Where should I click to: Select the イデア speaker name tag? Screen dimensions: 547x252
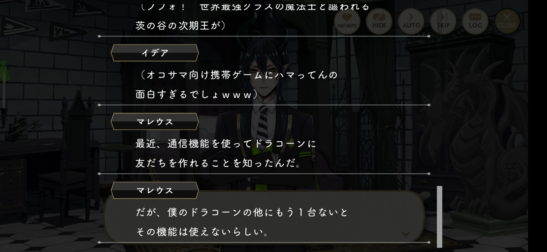(155, 53)
